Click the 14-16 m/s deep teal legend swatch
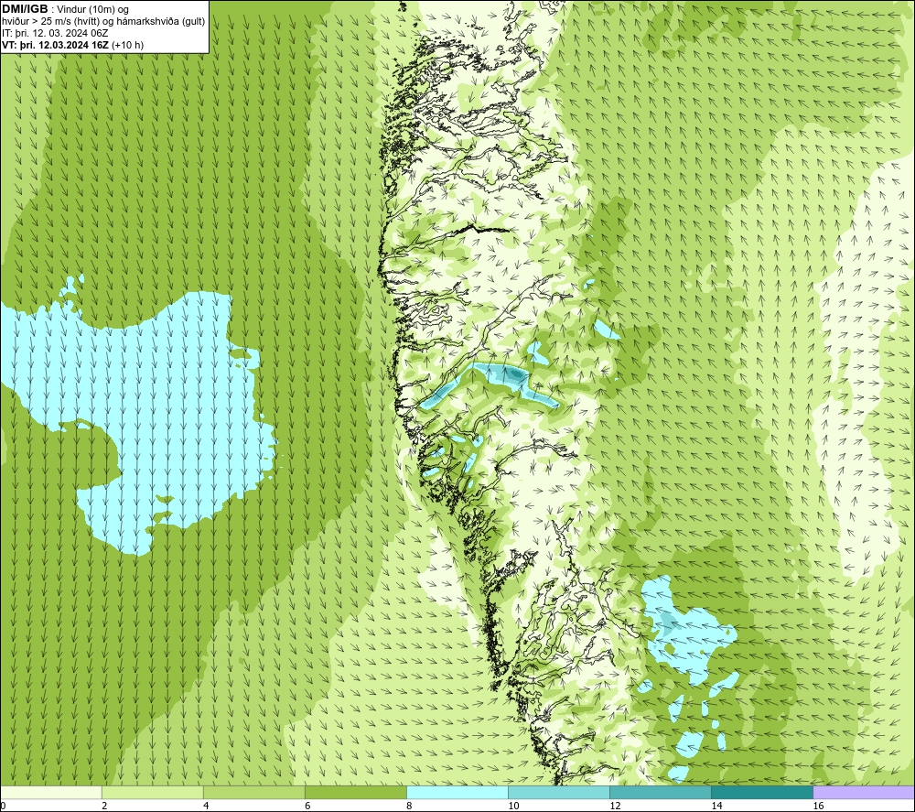Image resolution: width=915 pixels, height=812 pixels. pyautogui.click(x=761, y=792)
